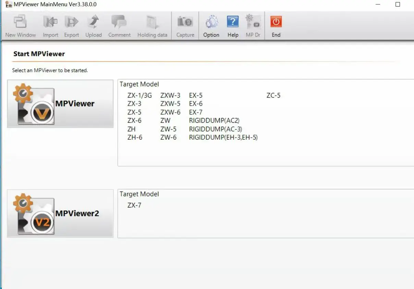Viewport: 414px width, 289px height.
Task: Click EX-7 model text
Action: pos(196,112)
